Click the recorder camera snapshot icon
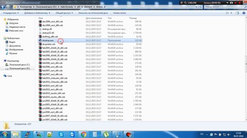This screenshot has width=247, height=138. click(x=231, y=3)
